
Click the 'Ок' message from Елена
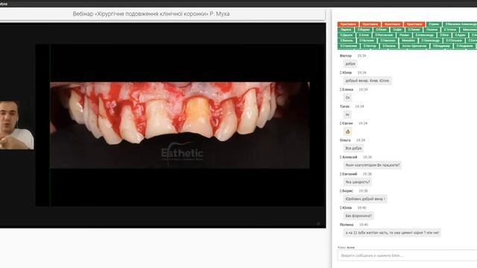[x=348, y=98]
